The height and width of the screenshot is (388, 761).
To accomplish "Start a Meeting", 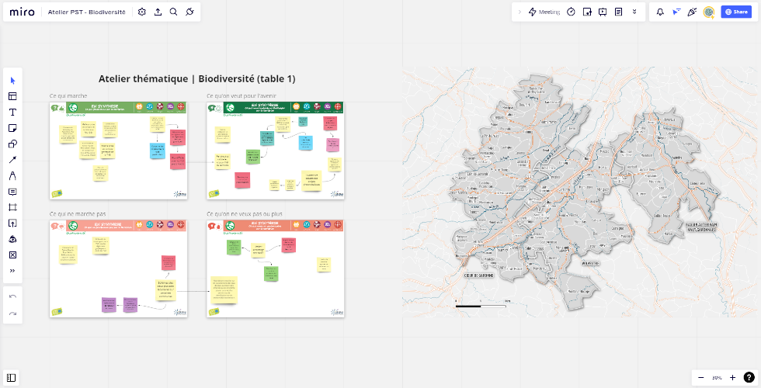I will click(544, 12).
